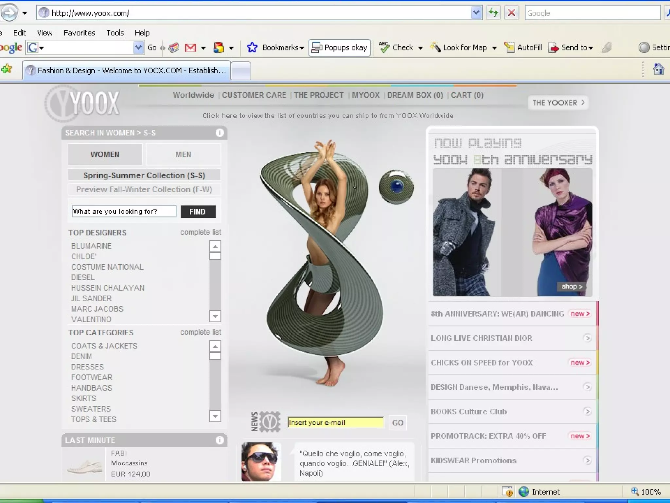Click the info icon on search panel header
Screen dimensions: 670x503
[x=220, y=133]
